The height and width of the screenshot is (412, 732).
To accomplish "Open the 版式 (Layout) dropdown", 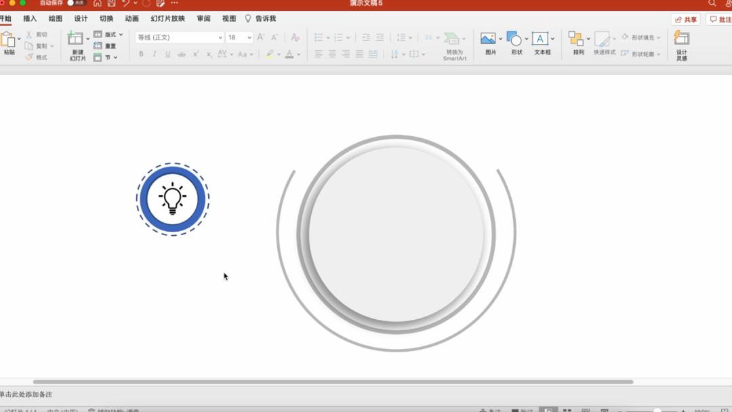I will 108,35.
